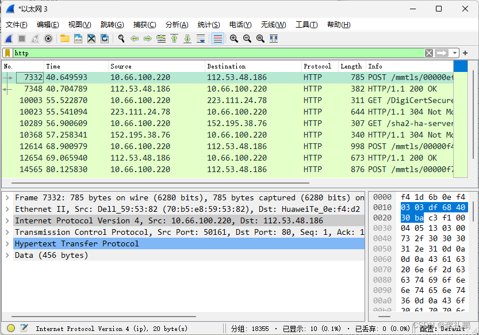Viewport: 479px width, 335px height.
Task: Reload the capture file
Action: [x=105, y=39]
